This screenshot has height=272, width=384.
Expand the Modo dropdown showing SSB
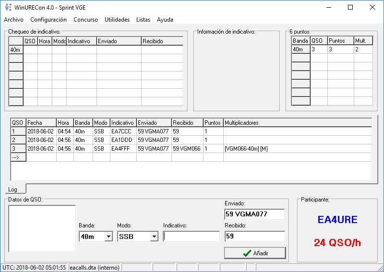coord(154,237)
